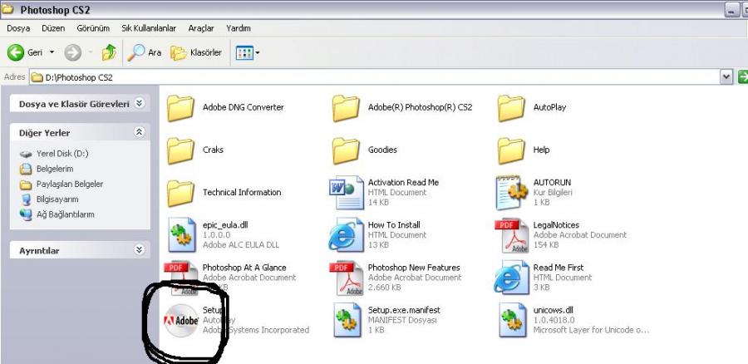Image resolution: width=748 pixels, height=364 pixels.
Task: Click the Photoshop CS2 title bar folder icon
Action: tap(8, 9)
